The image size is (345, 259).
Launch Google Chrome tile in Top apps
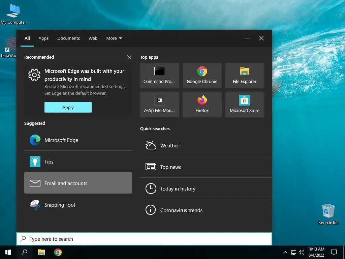[202, 76]
